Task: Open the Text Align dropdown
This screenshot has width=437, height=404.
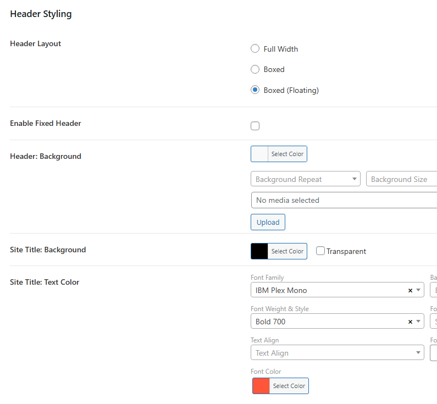Action: tap(337, 353)
